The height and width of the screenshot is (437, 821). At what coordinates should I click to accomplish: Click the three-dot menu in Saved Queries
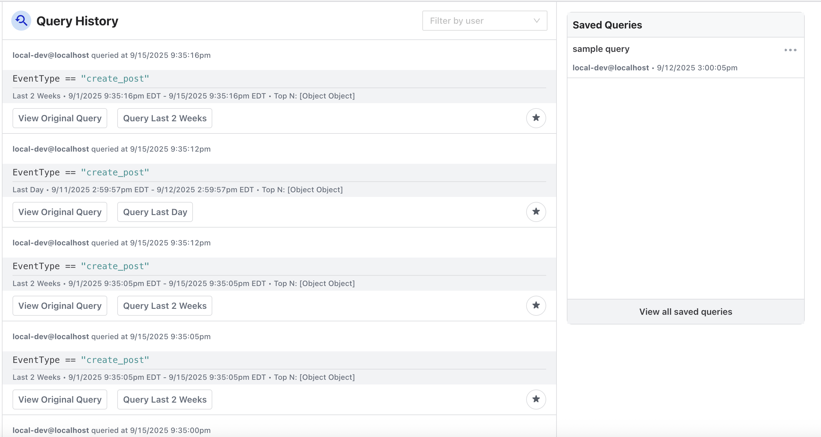coord(791,50)
